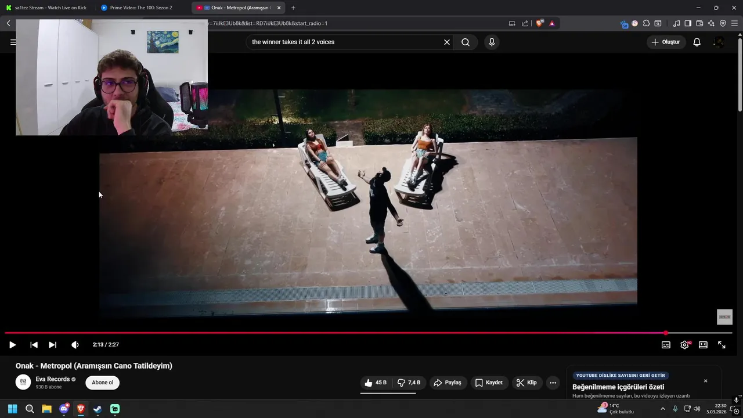Image resolution: width=743 pixels, height=418 pixels.
Task: Open the Windows Start menu
Action: 13,409
